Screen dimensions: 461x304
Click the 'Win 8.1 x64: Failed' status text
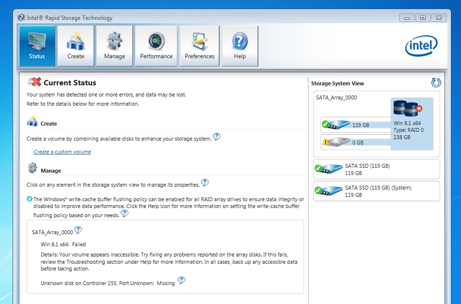tap(63, 244)
